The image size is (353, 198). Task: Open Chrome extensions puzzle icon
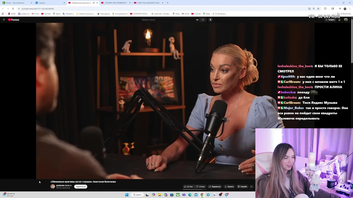[x=325, y=9]
